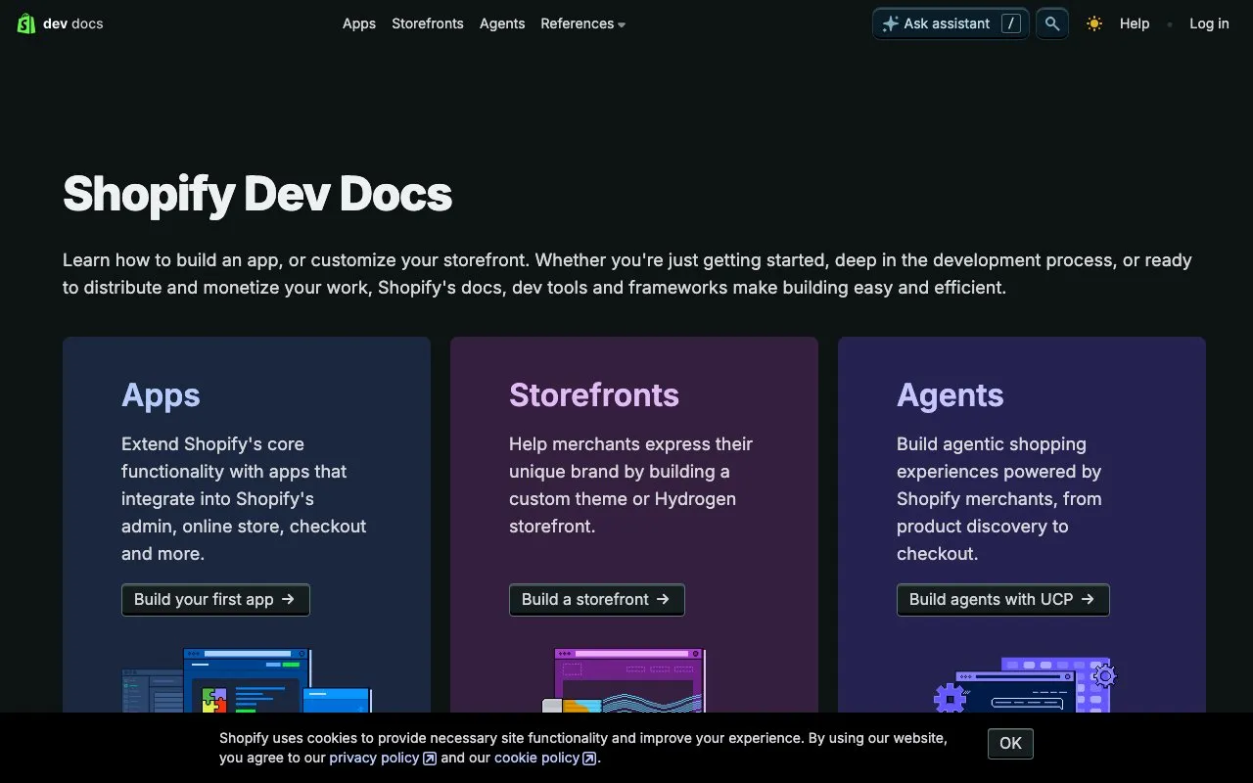
Task: Open the Help link in header
Action: pyautogui.click(x=1135, y=23)
